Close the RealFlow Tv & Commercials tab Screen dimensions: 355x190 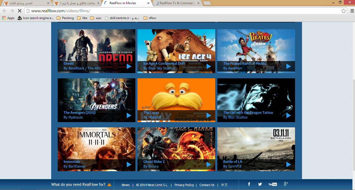point(198,3)
